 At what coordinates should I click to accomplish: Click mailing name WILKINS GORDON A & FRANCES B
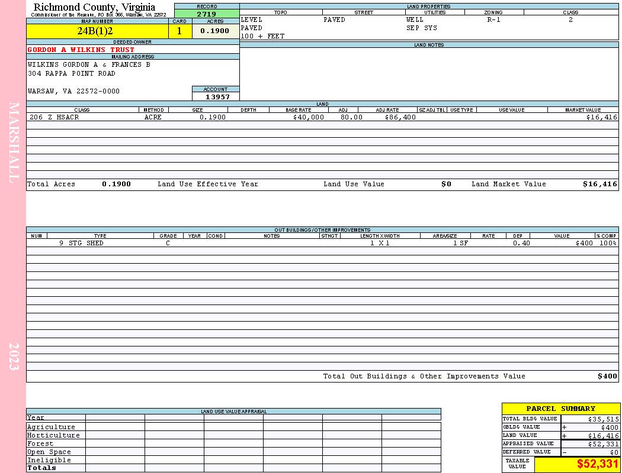[x=89, y=64]
